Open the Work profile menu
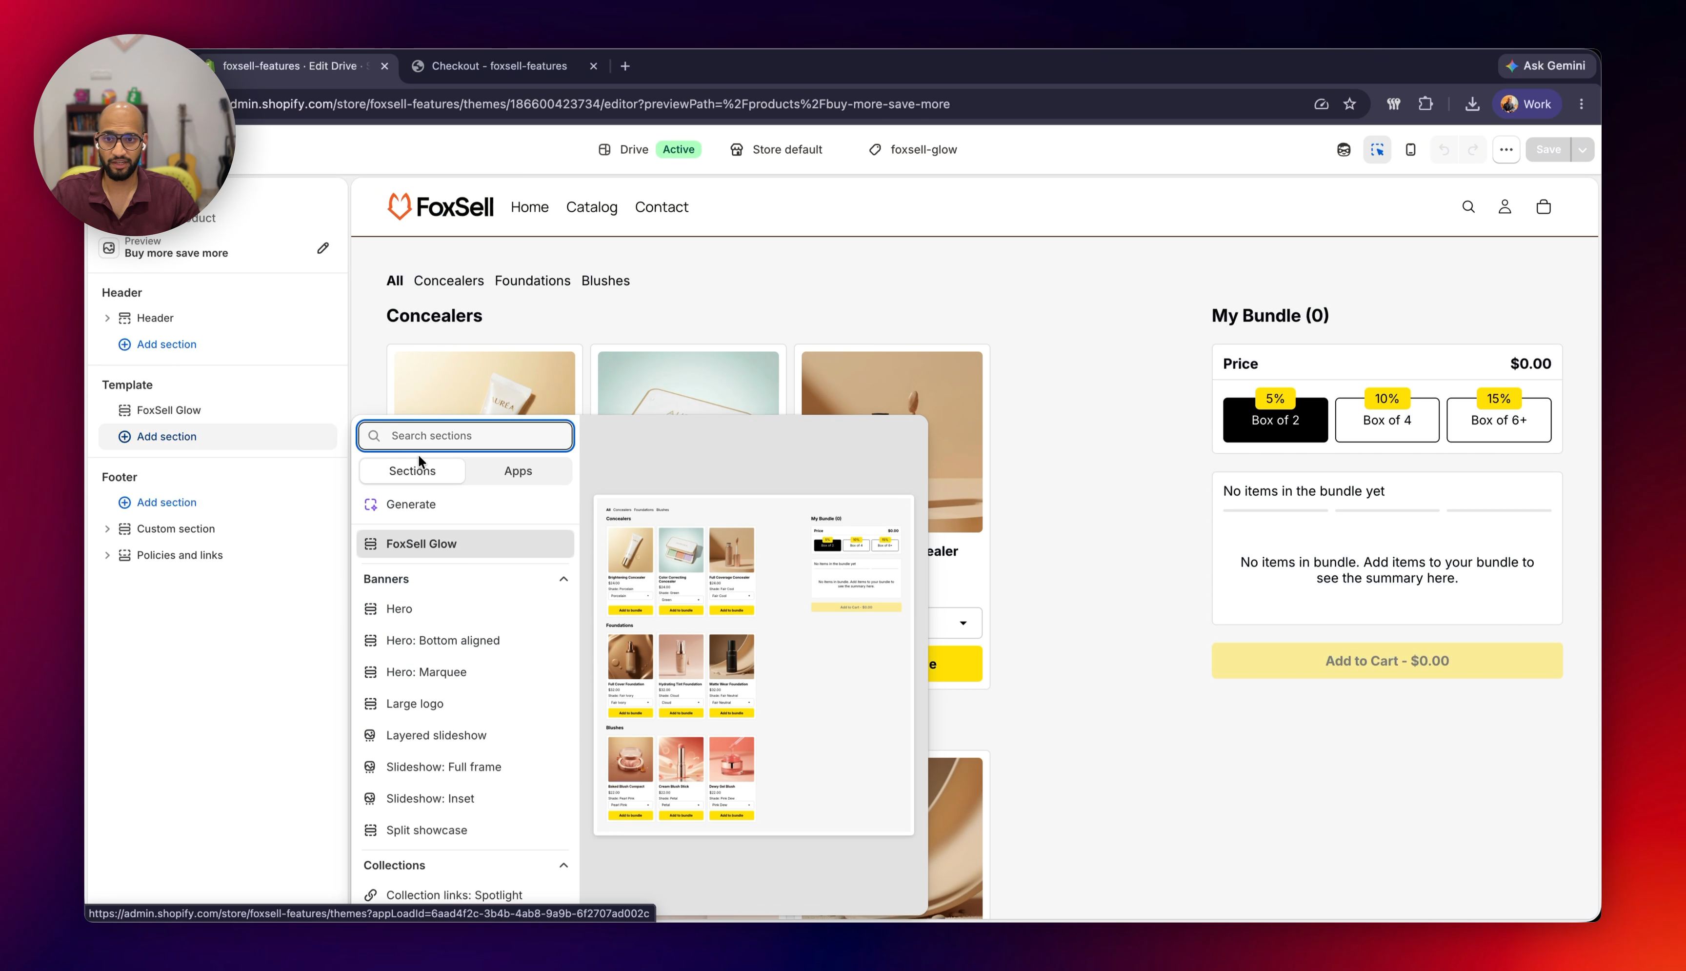This screenshot has width=1686, height=971. (x=1526, y=104)
